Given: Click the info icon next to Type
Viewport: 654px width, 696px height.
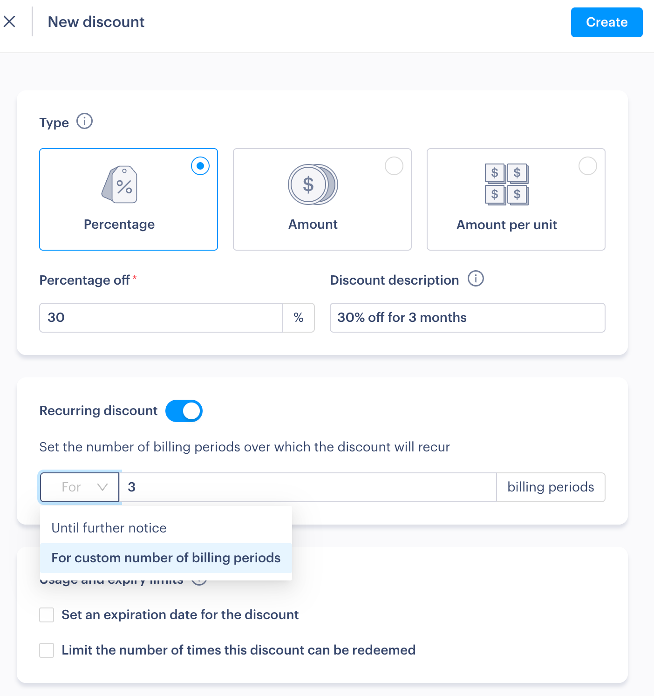Looking at the screenshot, I should tap(84, 122).
